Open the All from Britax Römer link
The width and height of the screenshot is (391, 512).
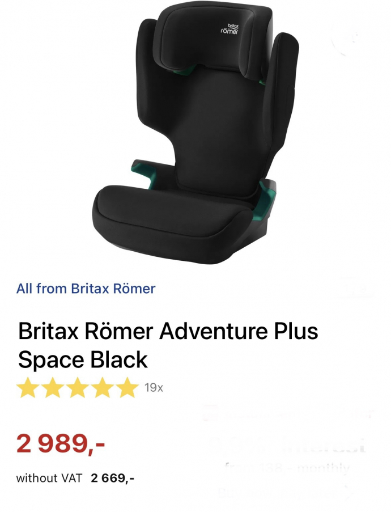[x=86, y=289]
